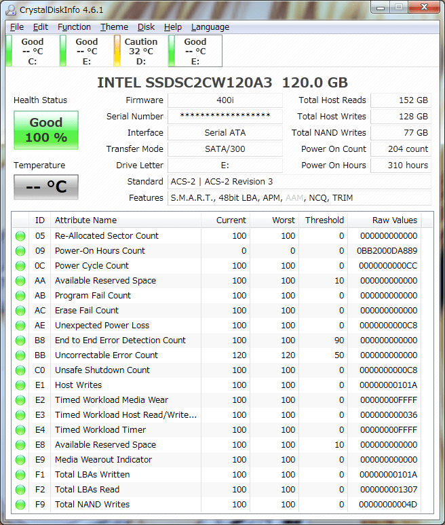Viewport: 445px width, 525px height.
Task: Open the File menu
Action: point(17,26)
